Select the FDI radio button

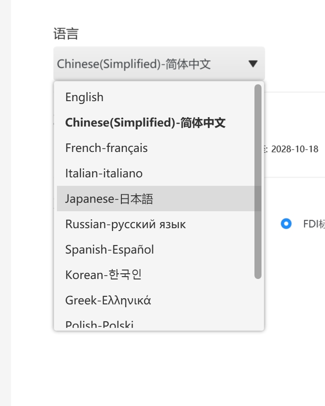click(x=286, y=224)
